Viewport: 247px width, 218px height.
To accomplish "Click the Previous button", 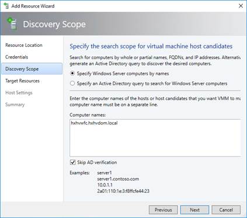I will pyautogui.click(x=163, y=210).
